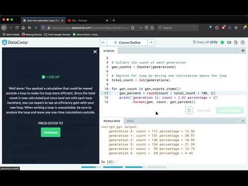Open the video camera icon
The image size is (248, 186).
229,42
